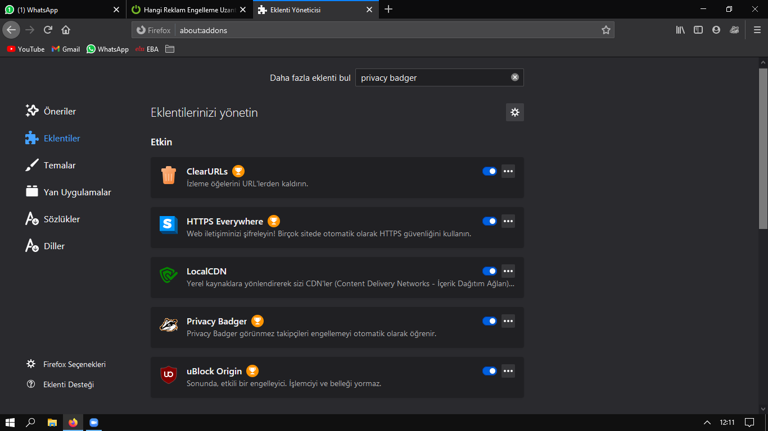Open Yan Uygulamalar in the sidebar
Image resolution: width=768 pixels, height=431 pixels.
click(69, 192)
